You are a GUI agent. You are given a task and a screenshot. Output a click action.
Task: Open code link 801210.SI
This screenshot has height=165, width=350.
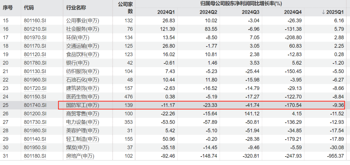pos(35,29)
